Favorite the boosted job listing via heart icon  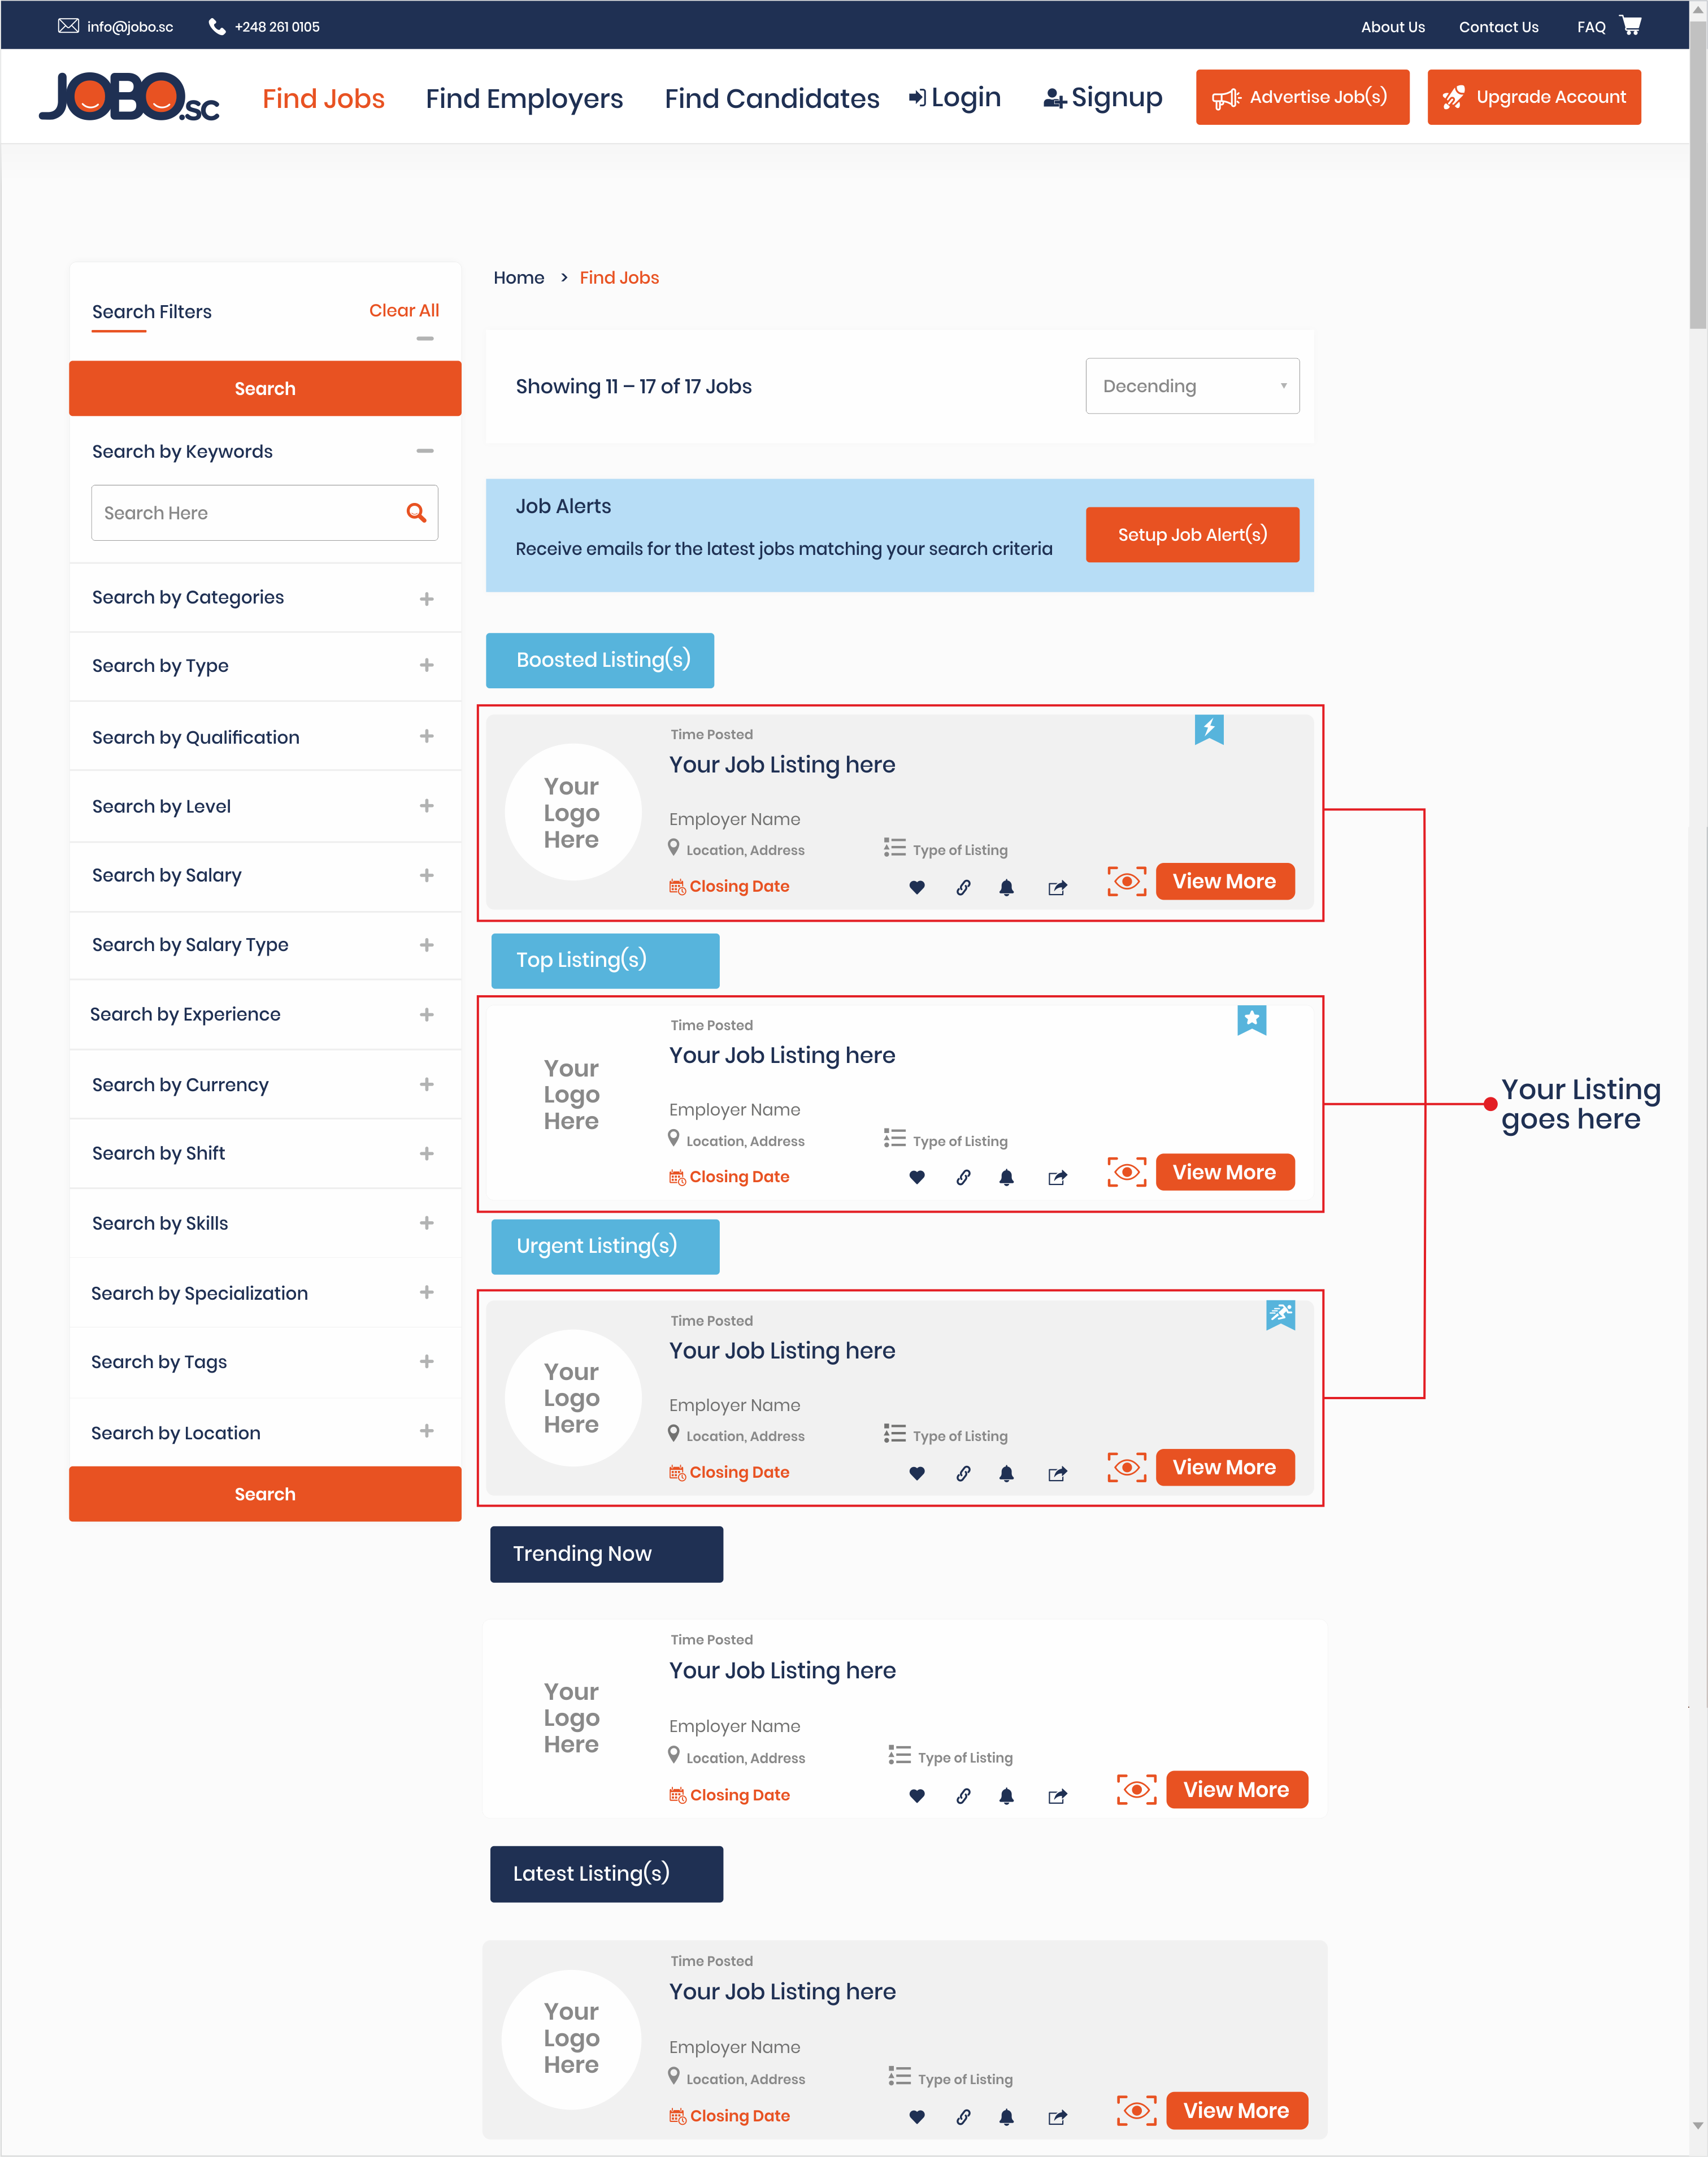click(x=917, y=887)
